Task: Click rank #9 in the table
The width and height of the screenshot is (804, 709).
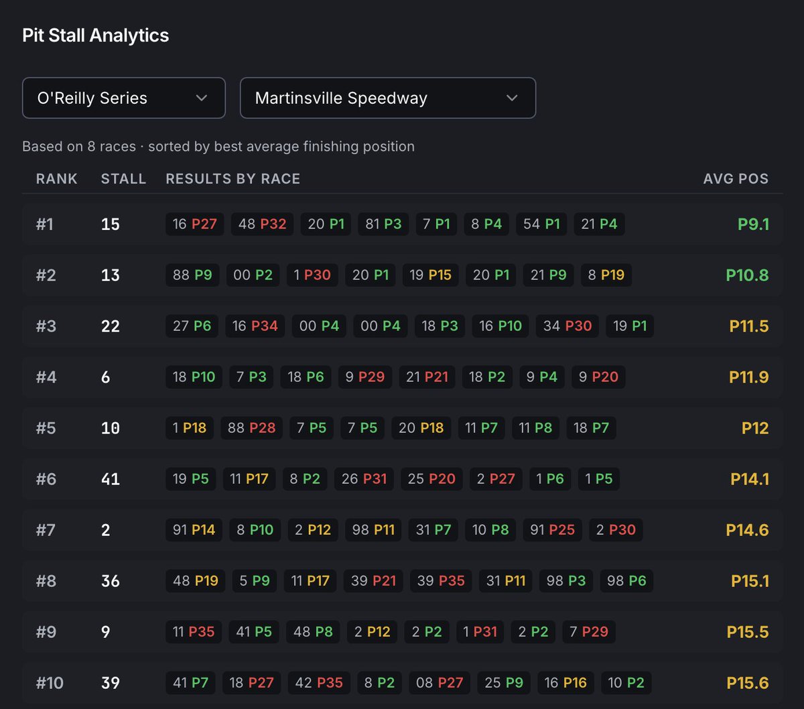Action: (46, 631)
